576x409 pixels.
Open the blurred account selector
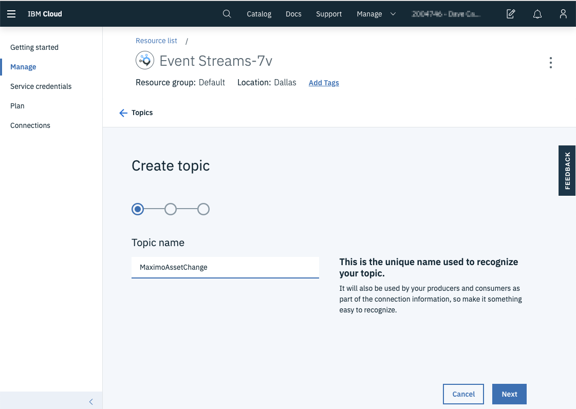pyautogui.click(x=446, y=14)
